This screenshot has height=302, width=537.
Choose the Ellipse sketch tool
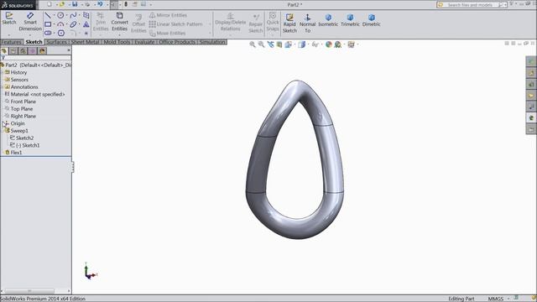point(73,24)
